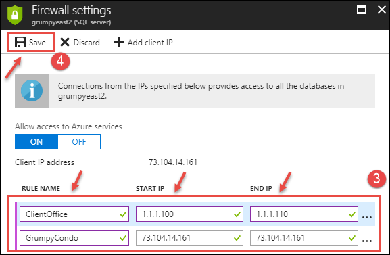Click the END IP column header

261,188
